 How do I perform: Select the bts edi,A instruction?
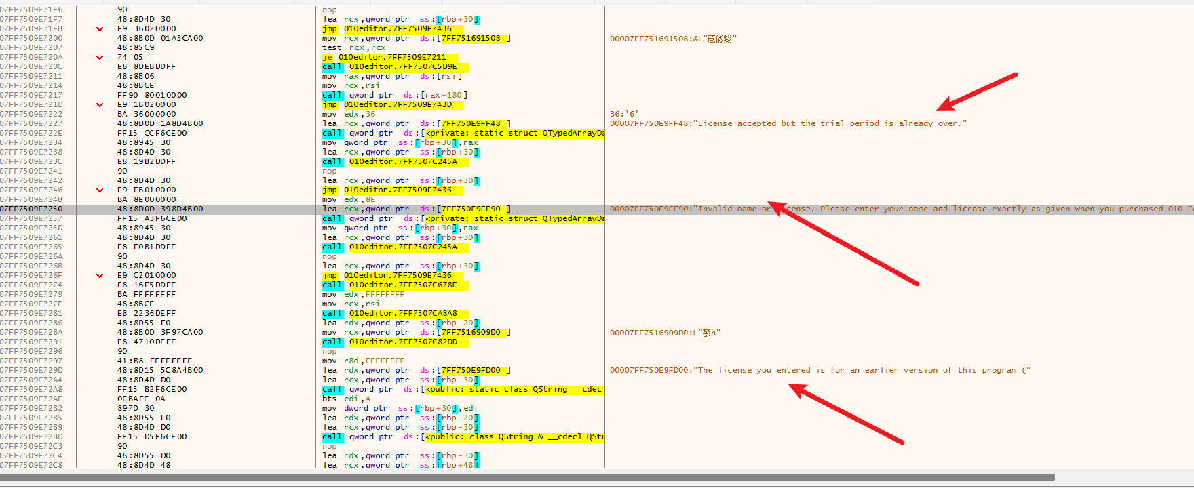click(x=346, y=399)
